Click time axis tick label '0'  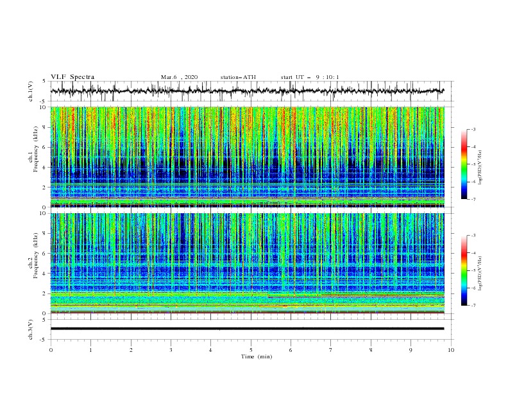pos(51,350)
